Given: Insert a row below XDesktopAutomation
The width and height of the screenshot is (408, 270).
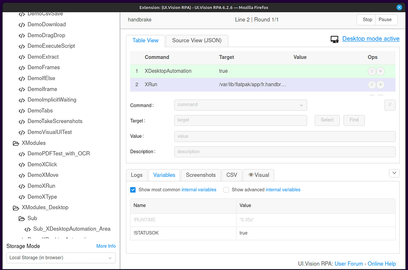Looking at the screenshot, I should point(380,71).
